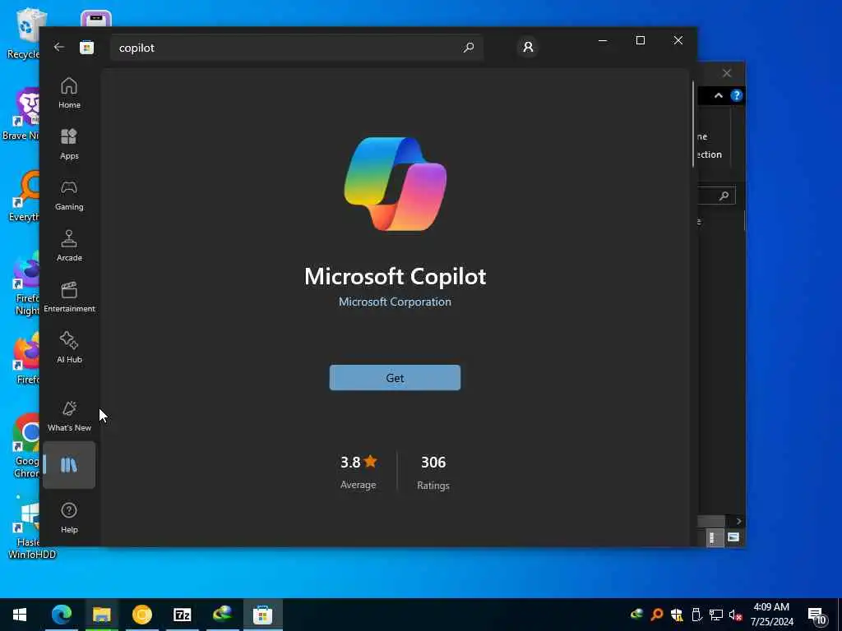Image resolution: width=842 pixels, height=631 pixels.
Task: Go to the Gaming section
Action: click(69, 195)
